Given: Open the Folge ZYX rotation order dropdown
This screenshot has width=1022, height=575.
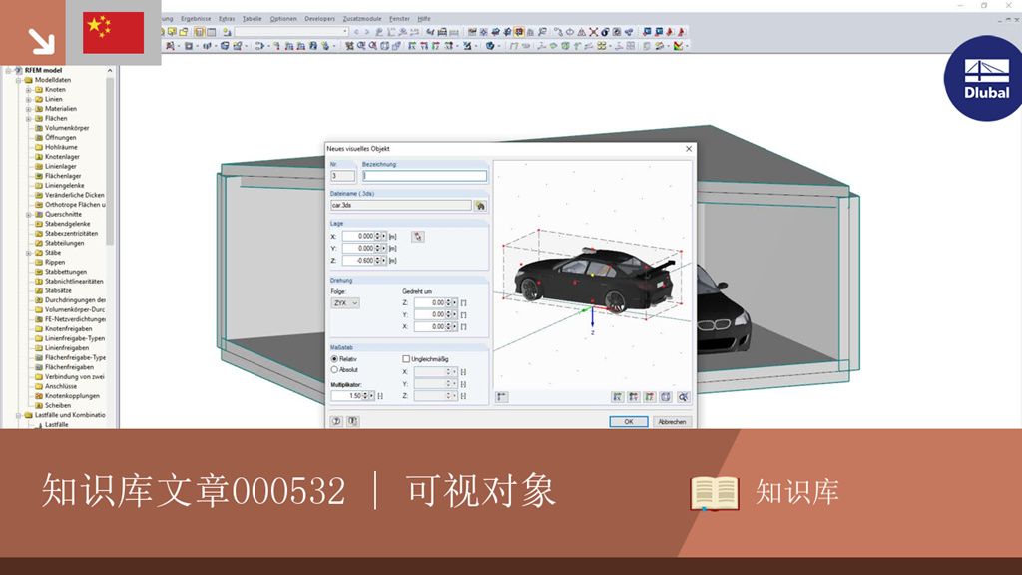Looking at the screenshot, I should [x=345, y=303].
